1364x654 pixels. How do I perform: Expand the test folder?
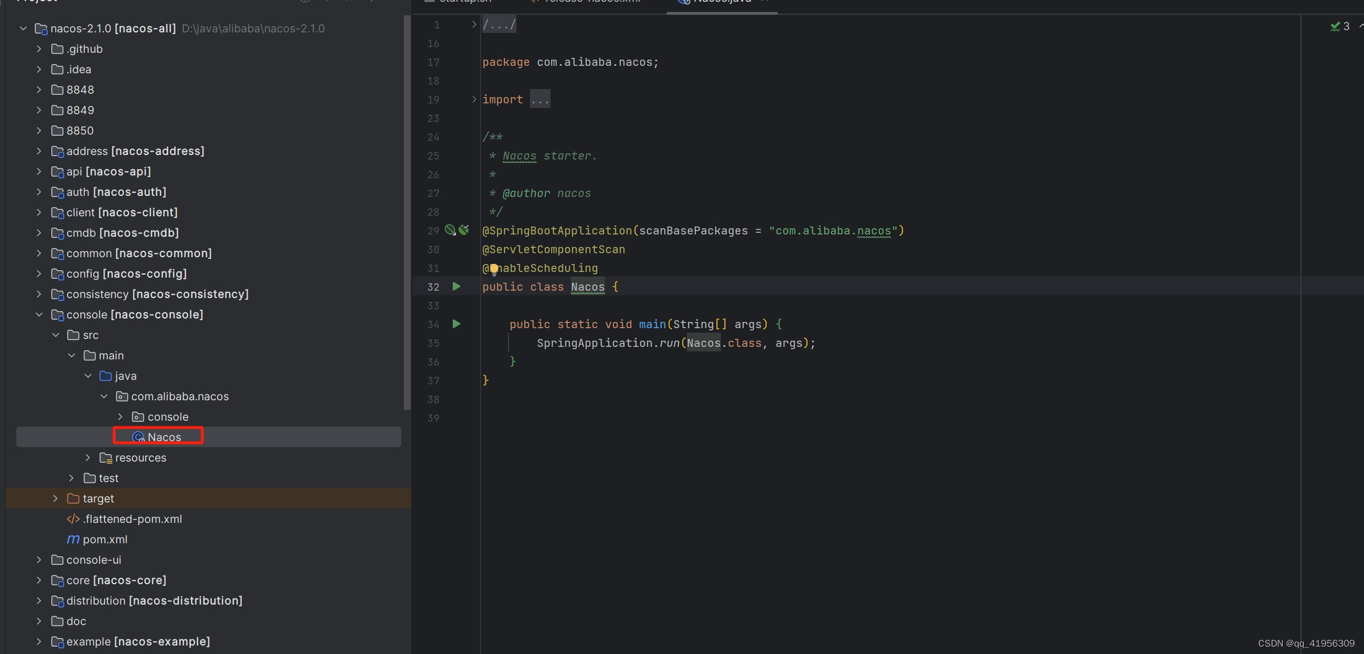click(72, 478)
